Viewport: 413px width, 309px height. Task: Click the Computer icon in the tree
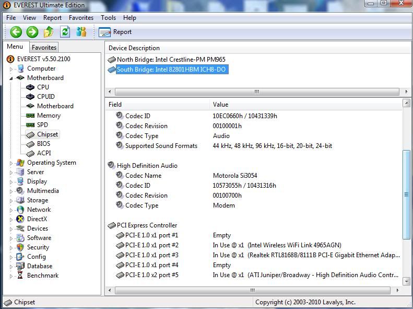20,68
